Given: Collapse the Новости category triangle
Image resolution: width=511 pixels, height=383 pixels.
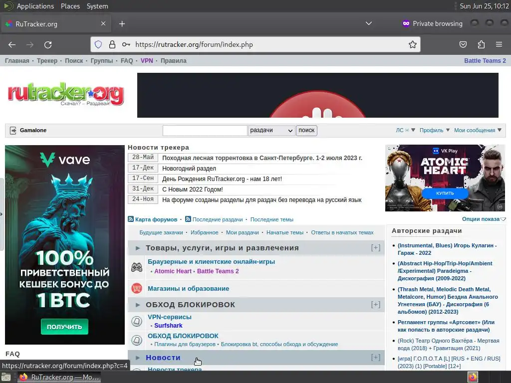Looking at the screenshot, I should (138, 358).
